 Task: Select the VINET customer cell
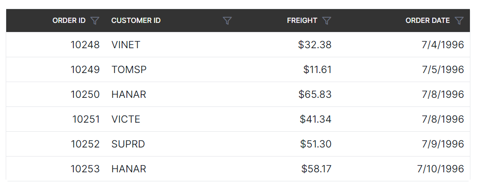pyautogui.click(x=172, y=44)
